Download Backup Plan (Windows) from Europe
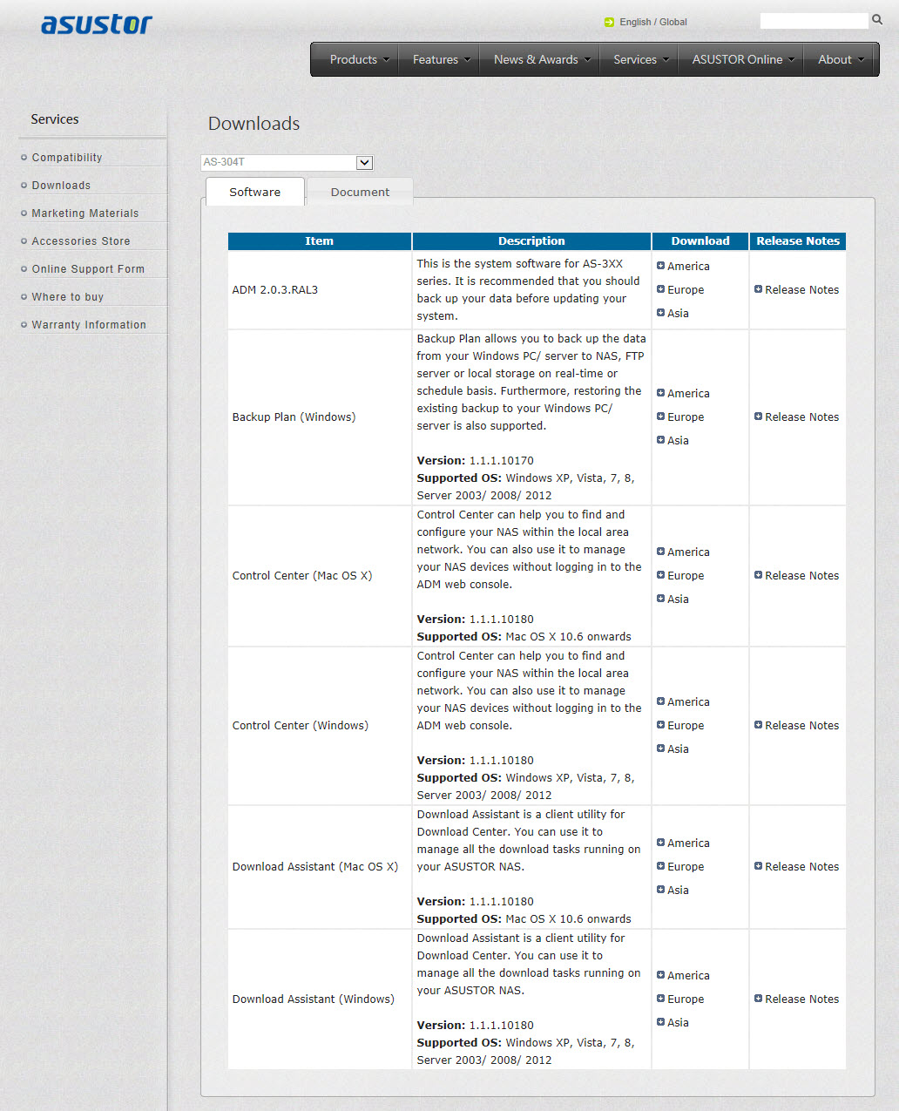899x1111 pixels. click(x=686, y=417)
